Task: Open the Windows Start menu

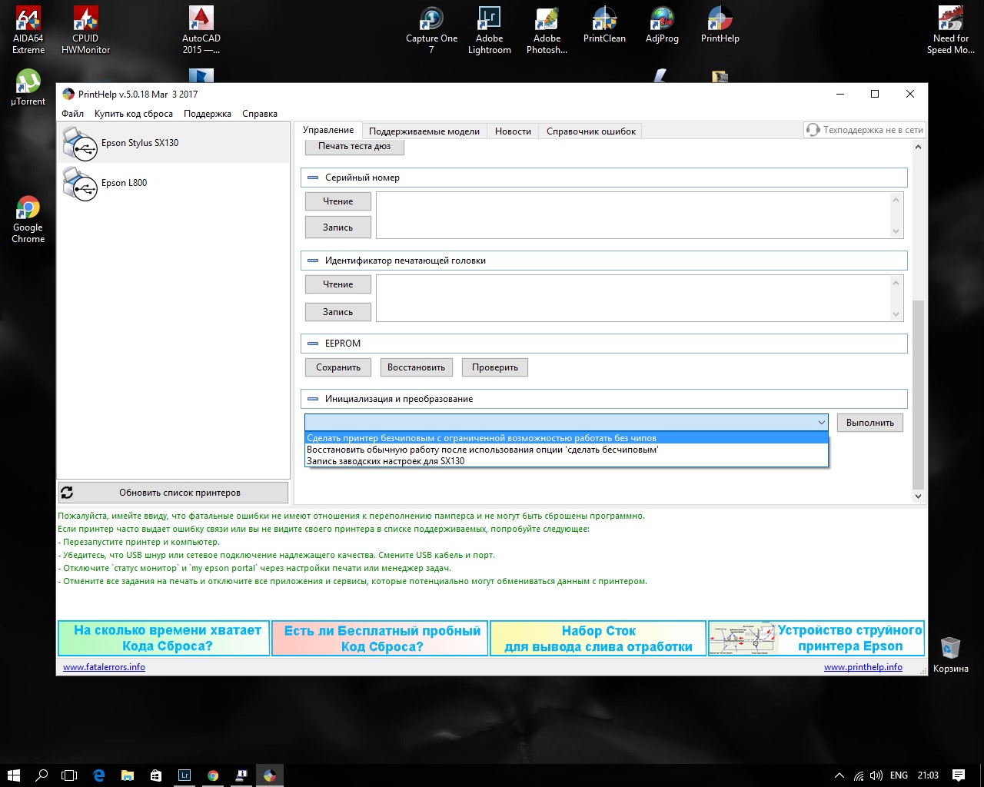Action: 13,775
